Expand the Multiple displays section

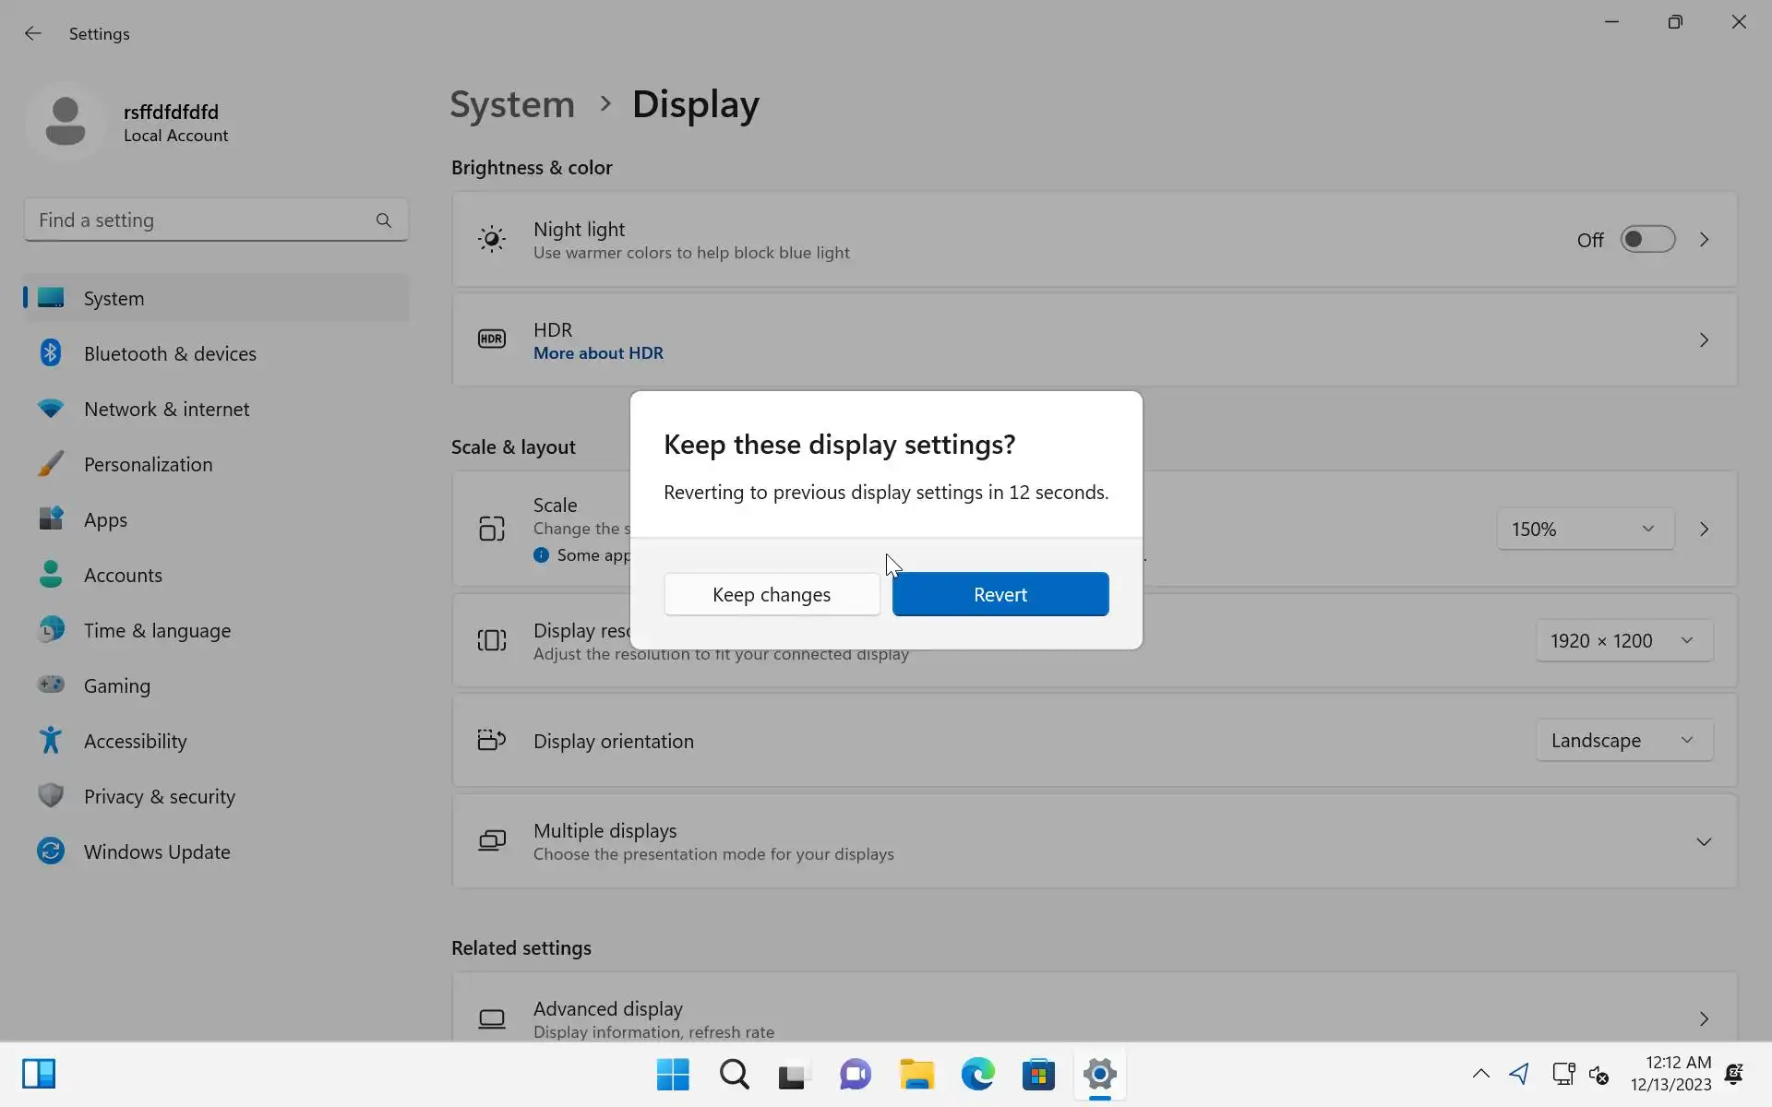[x=1703, y=841]
